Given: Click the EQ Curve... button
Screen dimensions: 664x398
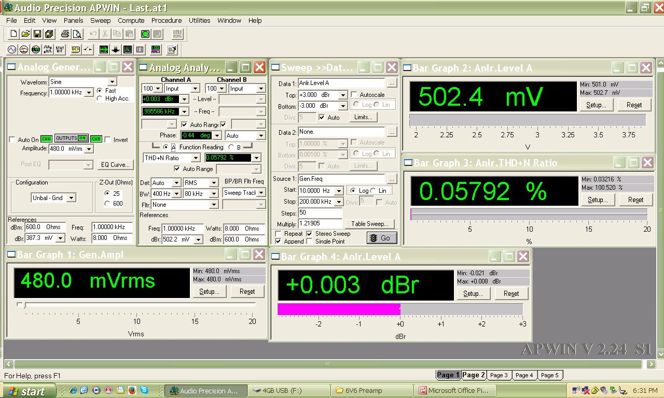Looking at the screenshot, I should (115, 165).
